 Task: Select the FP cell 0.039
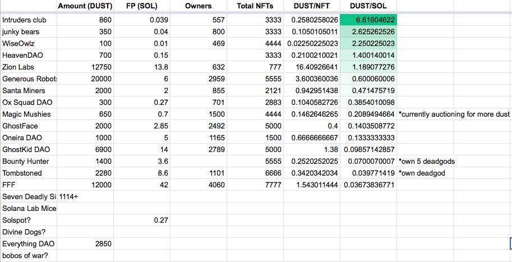[142, 20]
